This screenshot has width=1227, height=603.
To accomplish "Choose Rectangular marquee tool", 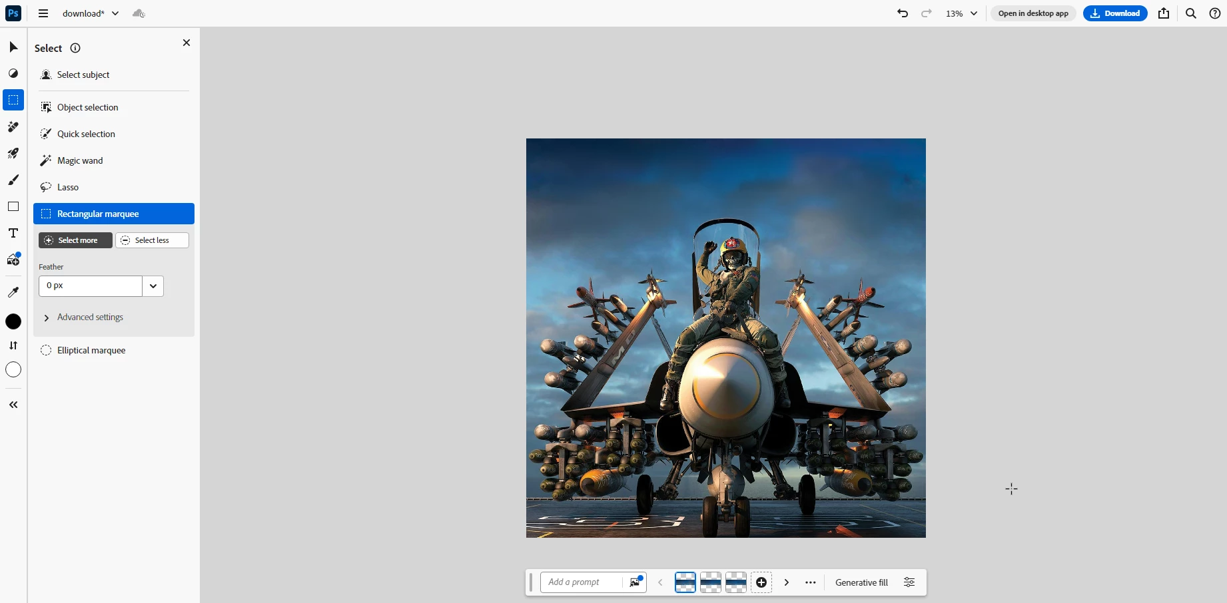I will coord(114,214).
